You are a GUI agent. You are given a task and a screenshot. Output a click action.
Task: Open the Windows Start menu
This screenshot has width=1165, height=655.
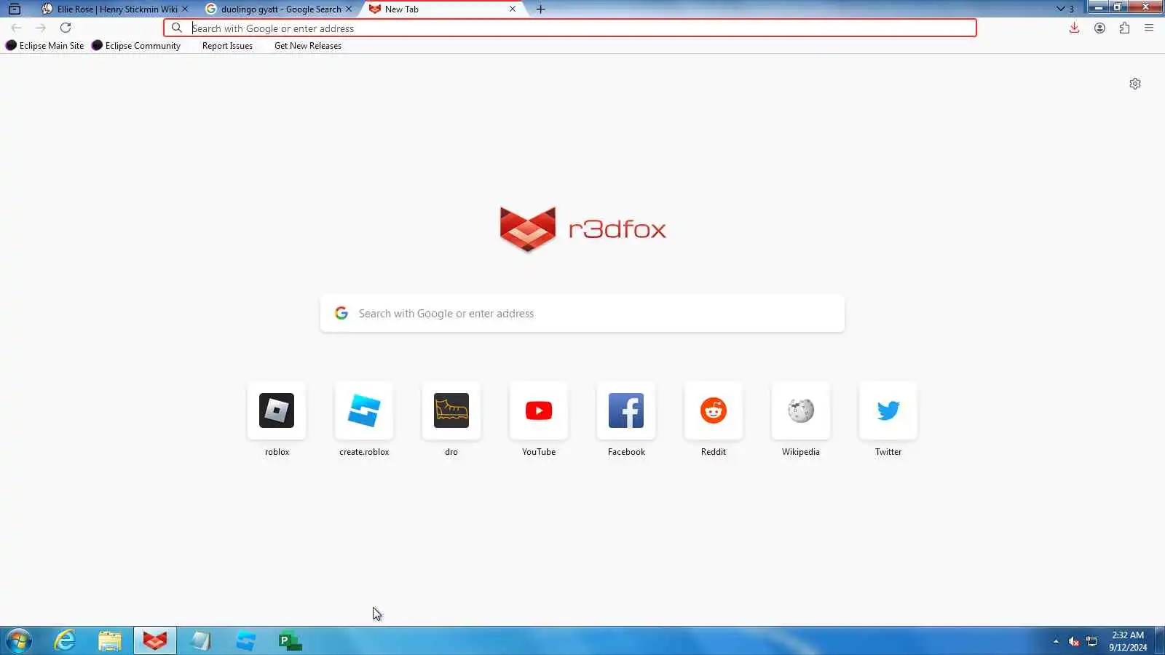[x=18, y=641]
